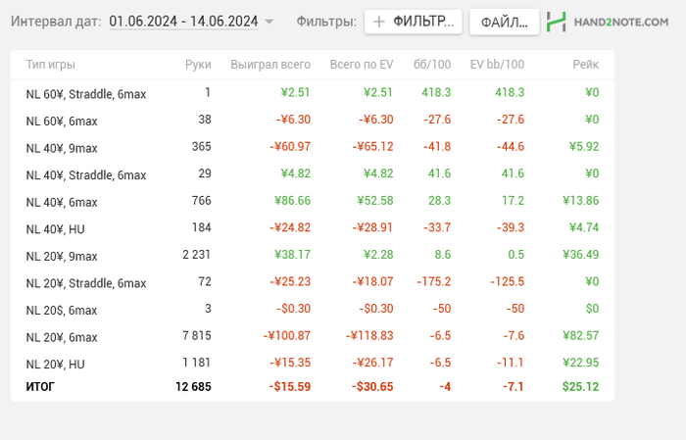Click EV value -¥26.17
The height and width of the screenshot is (440, 686).
pyautogui.click(x=372, y=363)
